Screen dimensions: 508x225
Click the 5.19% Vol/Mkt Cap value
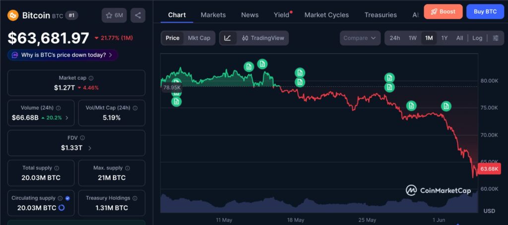point(112,118)
